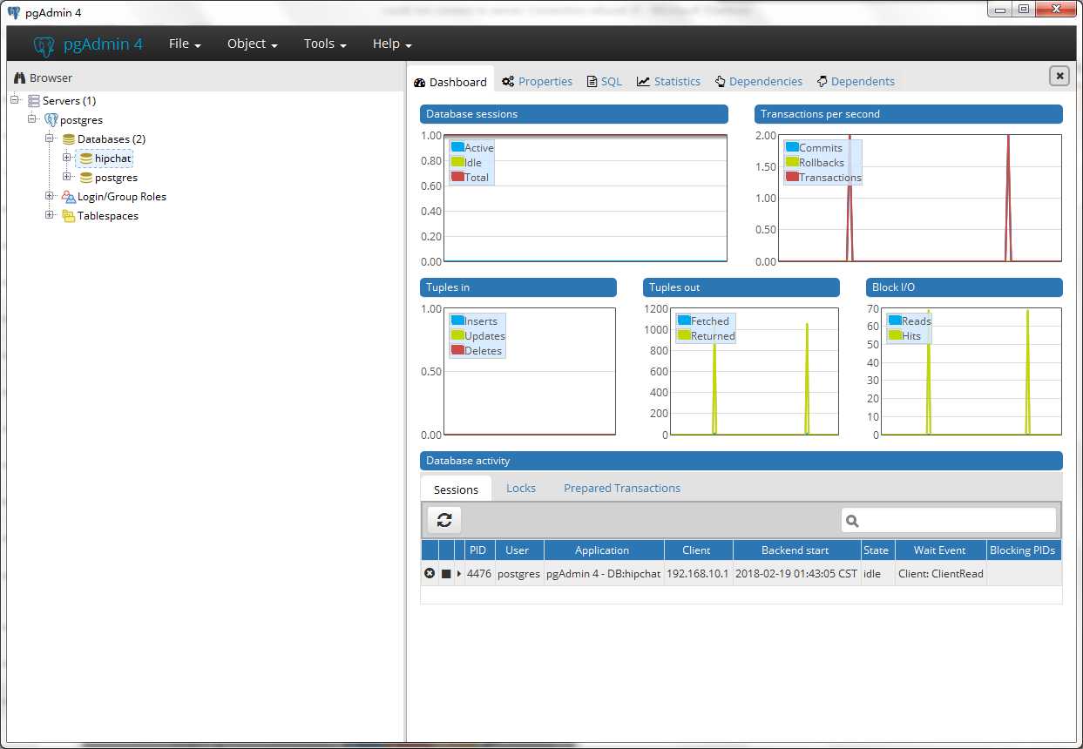The height and width of the screenshot is (749, 1083).
Task: Close the panel with the X button
Action: coord(1059,77)
